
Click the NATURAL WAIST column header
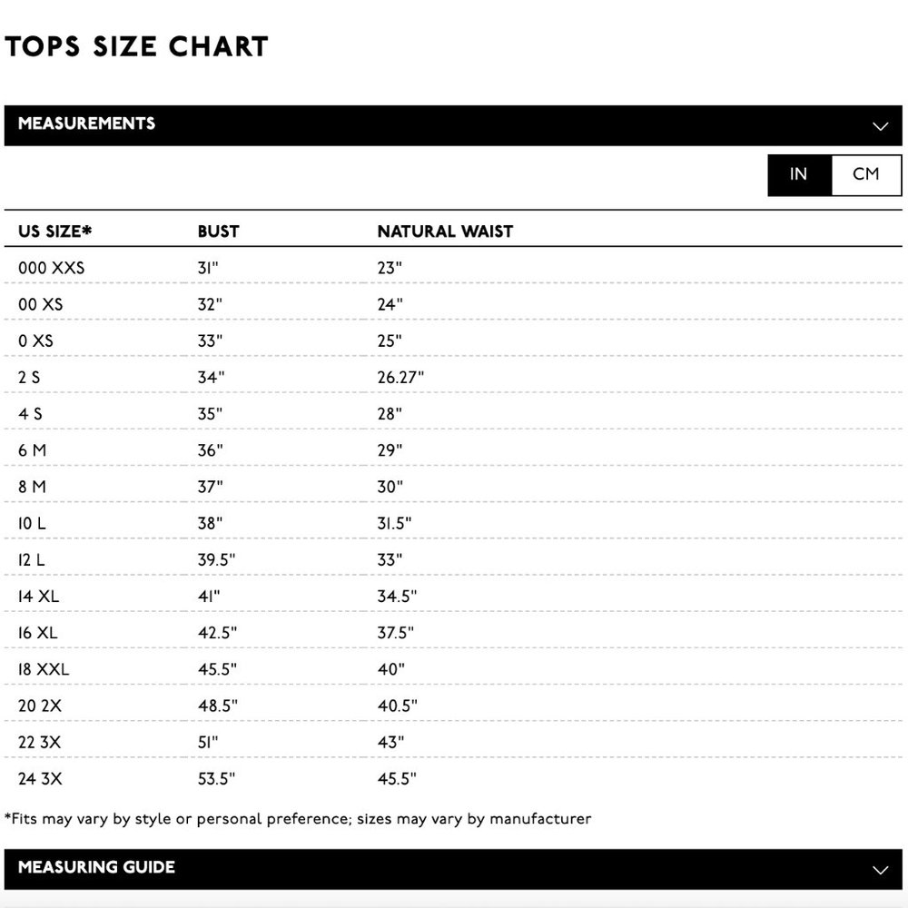[x=445, y=231]
